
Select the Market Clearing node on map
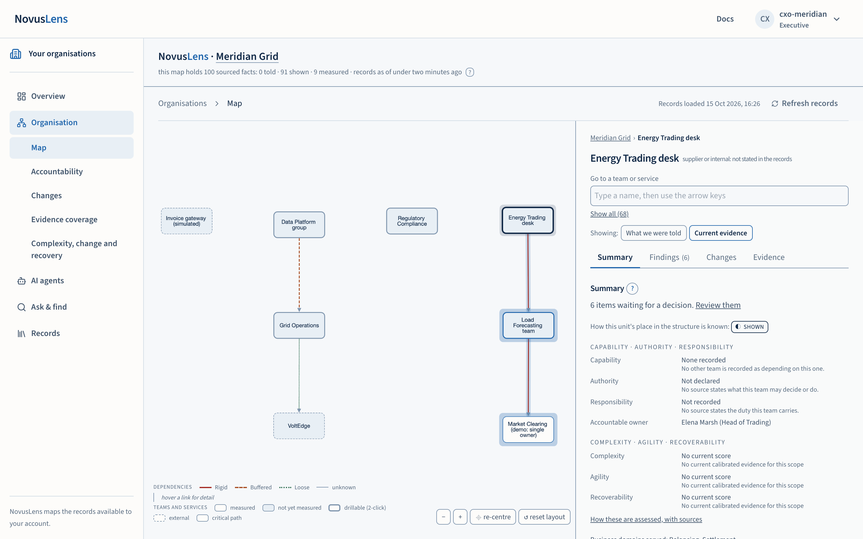tap(528, 430)
